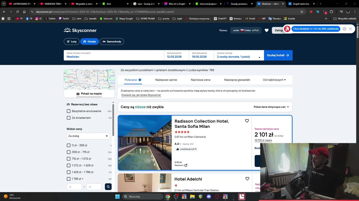359x201 pixels.
Task: Open the Wszystkie zakładki folder
Action: tap(345, 18)
